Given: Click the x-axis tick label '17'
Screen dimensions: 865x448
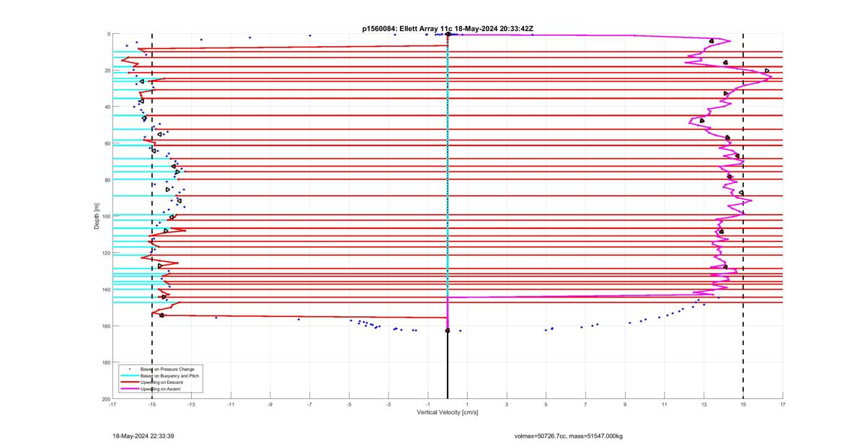Looking at the screenshot, I should tap(782, 404).
